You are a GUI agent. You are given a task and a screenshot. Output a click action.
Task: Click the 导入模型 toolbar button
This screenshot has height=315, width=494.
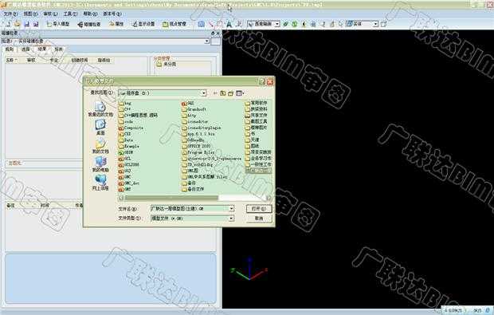[58, 24]
